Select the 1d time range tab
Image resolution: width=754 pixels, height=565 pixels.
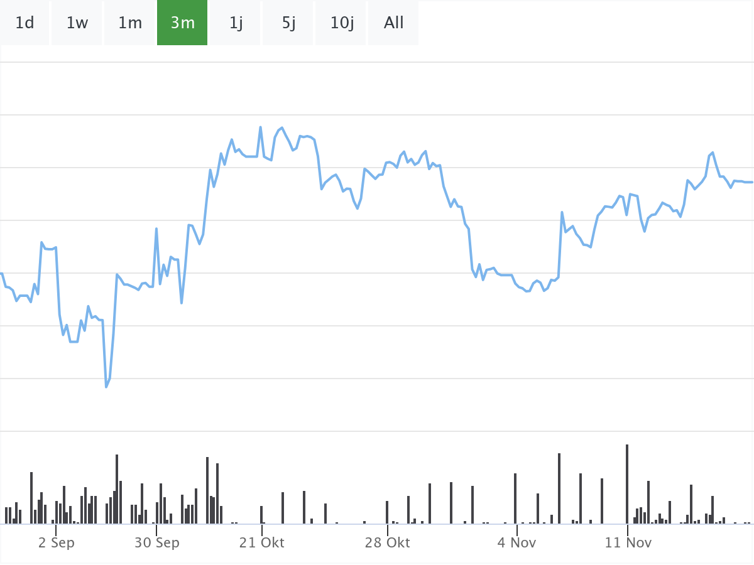tap(25, 23)
